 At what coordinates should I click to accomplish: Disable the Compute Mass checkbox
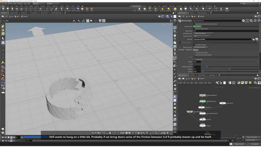(194, 59)
